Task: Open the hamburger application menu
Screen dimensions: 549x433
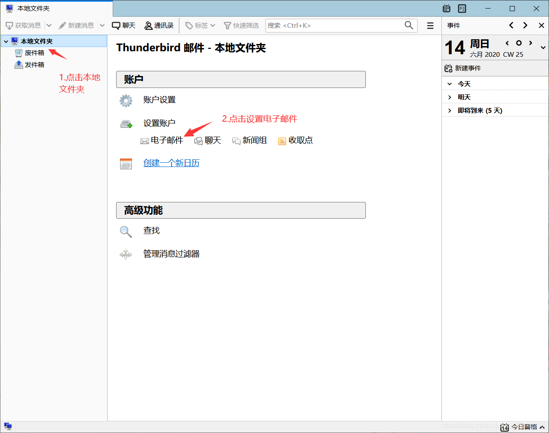Action: click(430, 26)
